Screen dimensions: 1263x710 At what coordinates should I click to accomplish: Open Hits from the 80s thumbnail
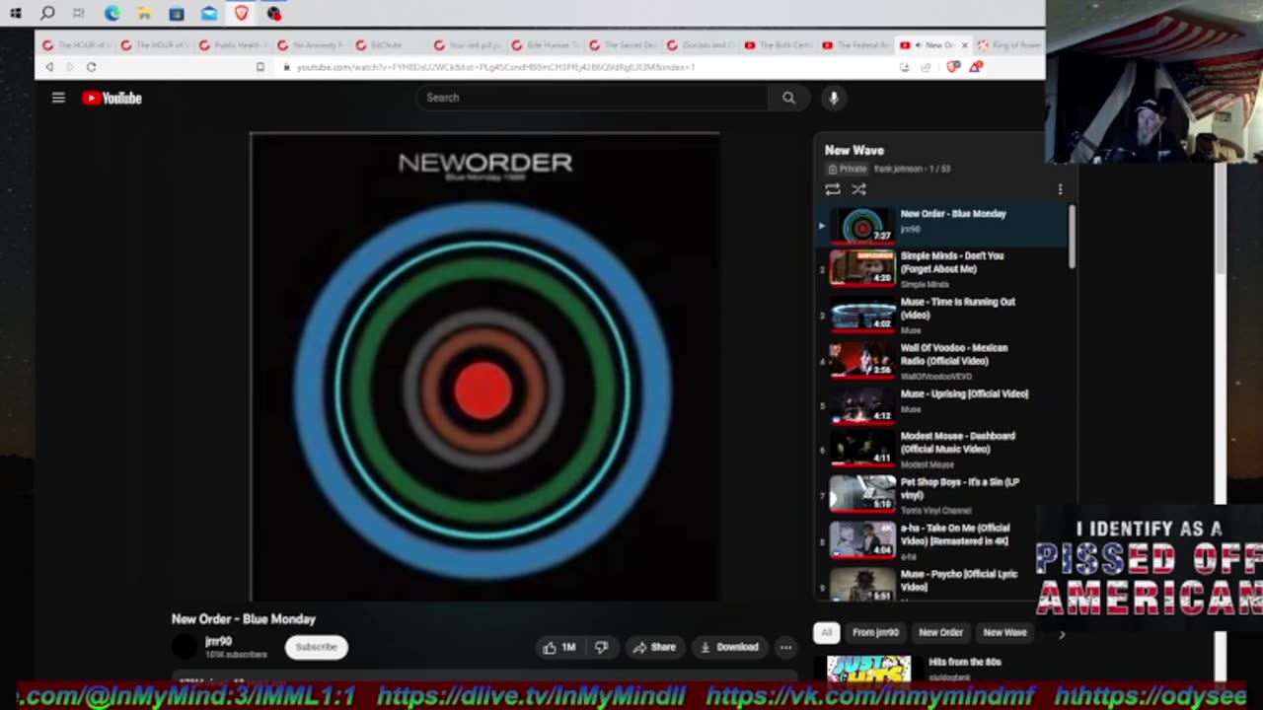[x=868, y=669]
